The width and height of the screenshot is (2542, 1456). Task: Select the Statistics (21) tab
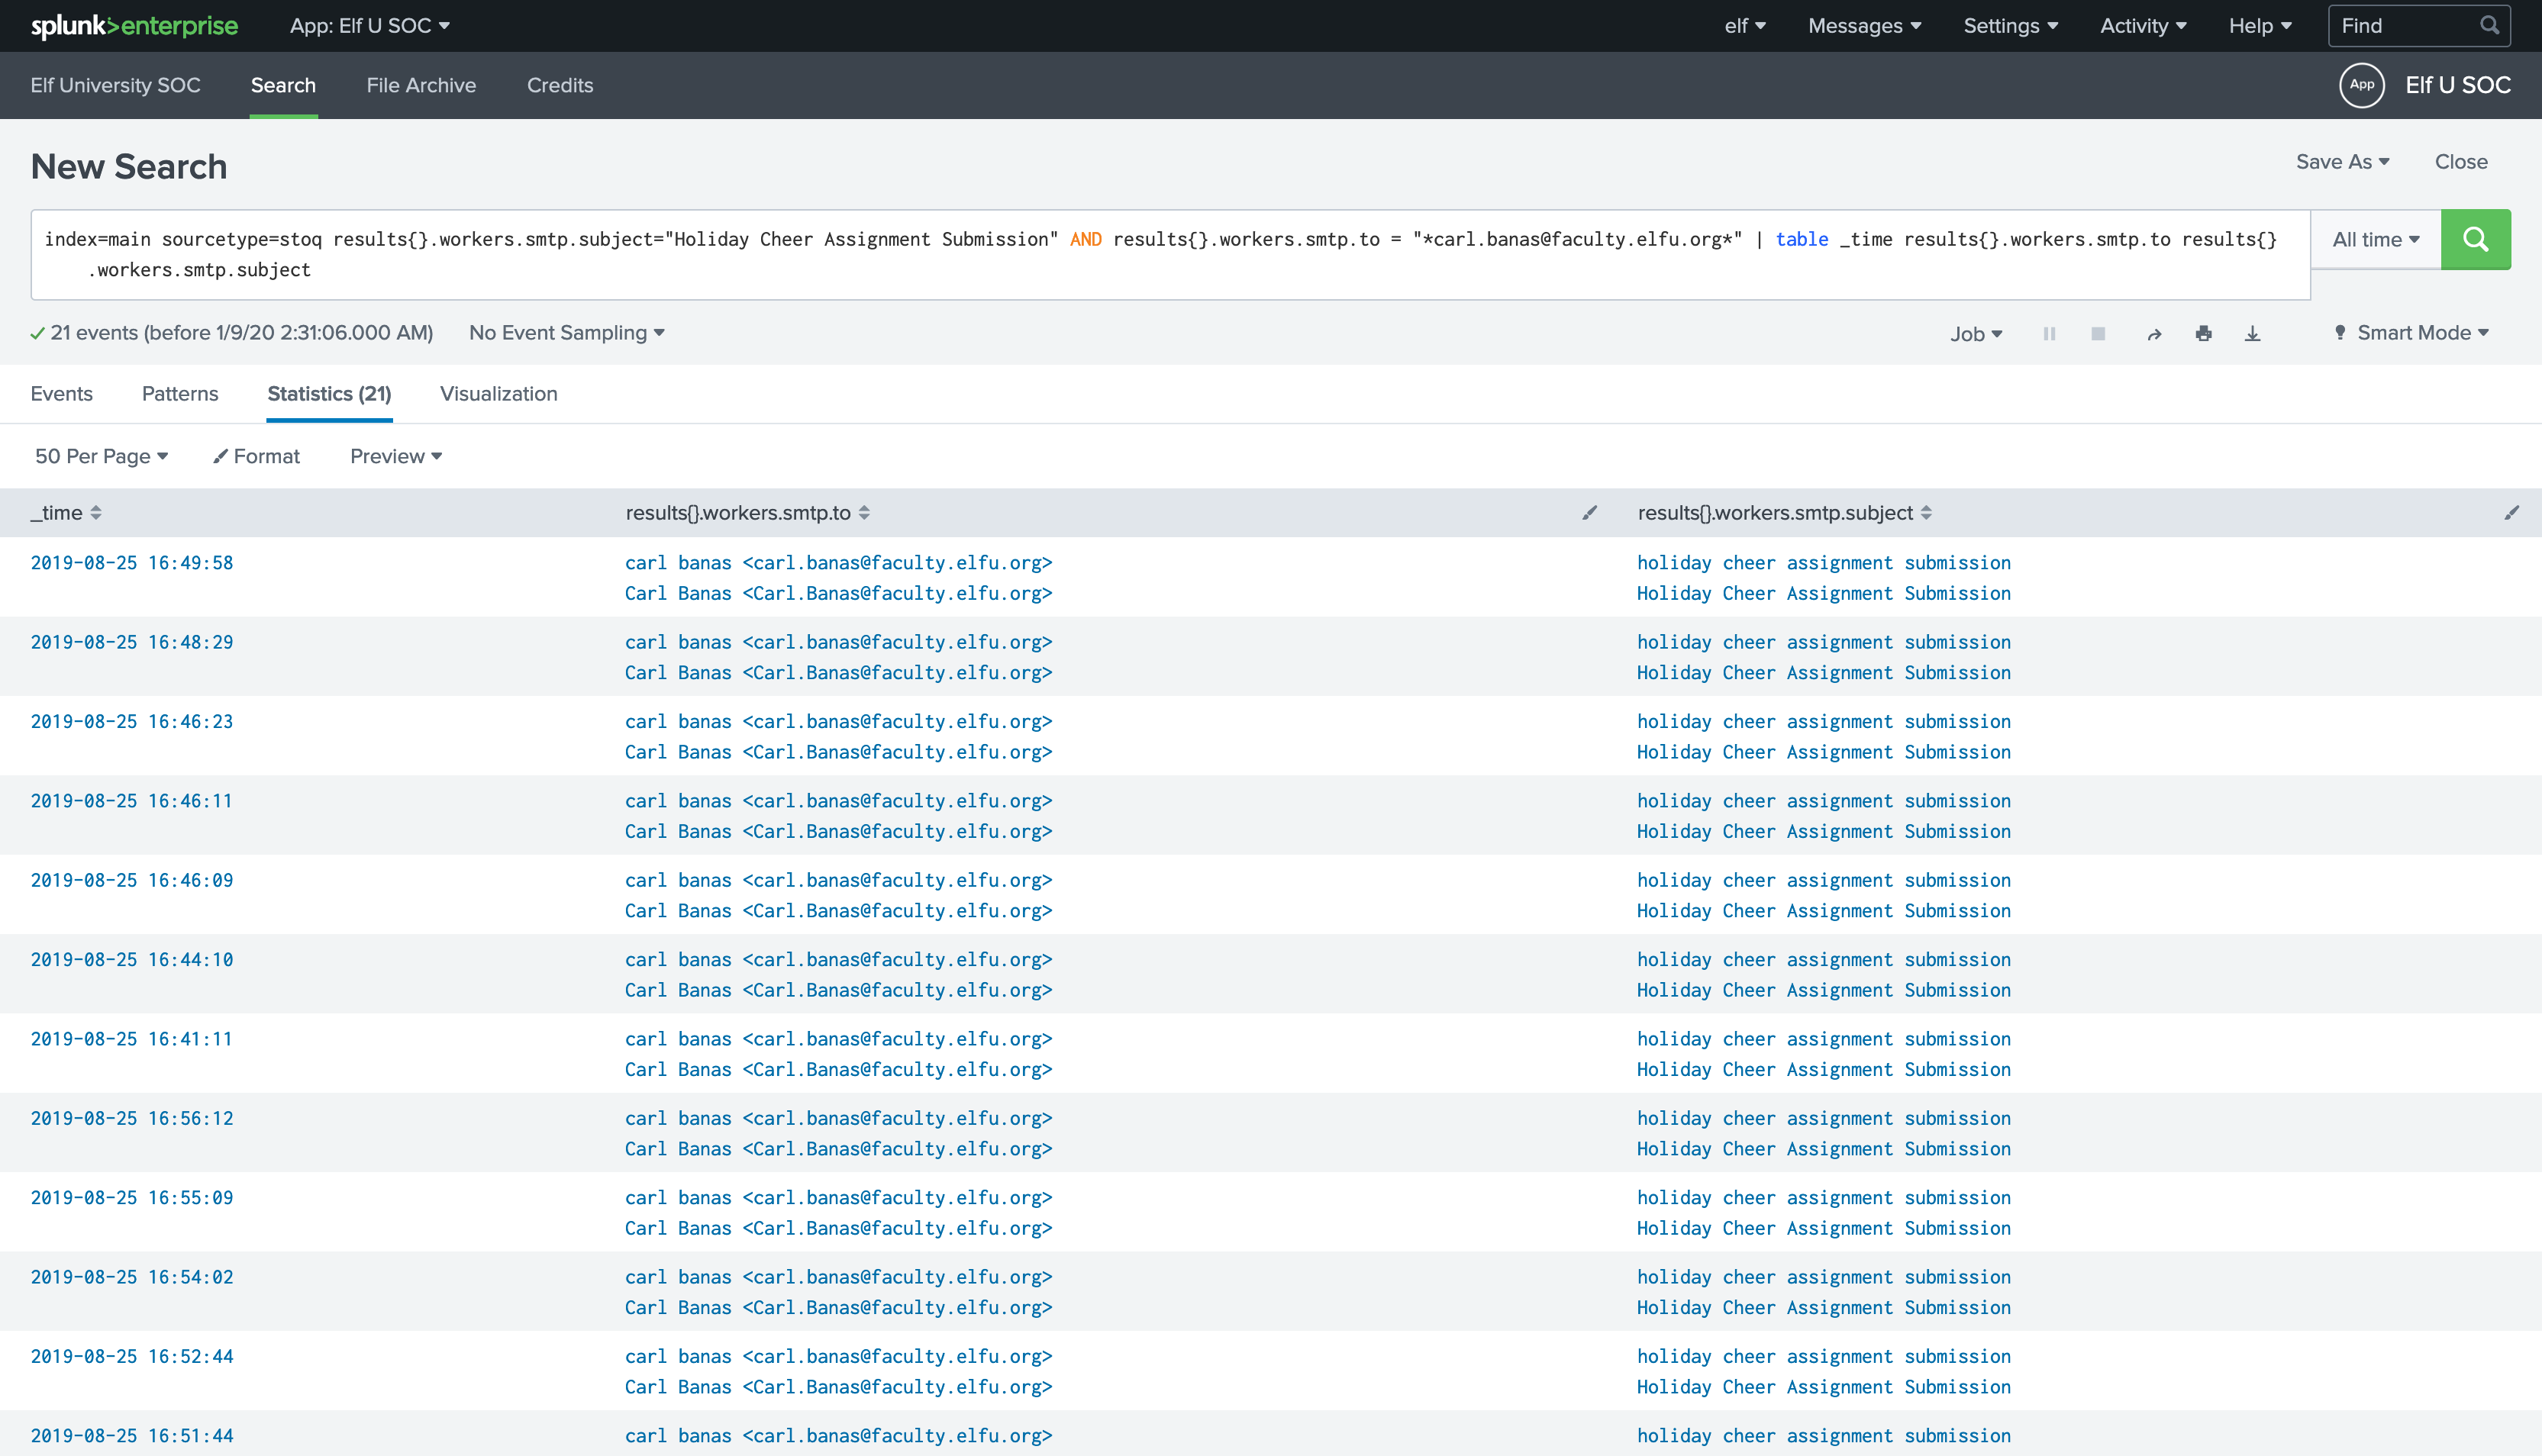point(329,394)
